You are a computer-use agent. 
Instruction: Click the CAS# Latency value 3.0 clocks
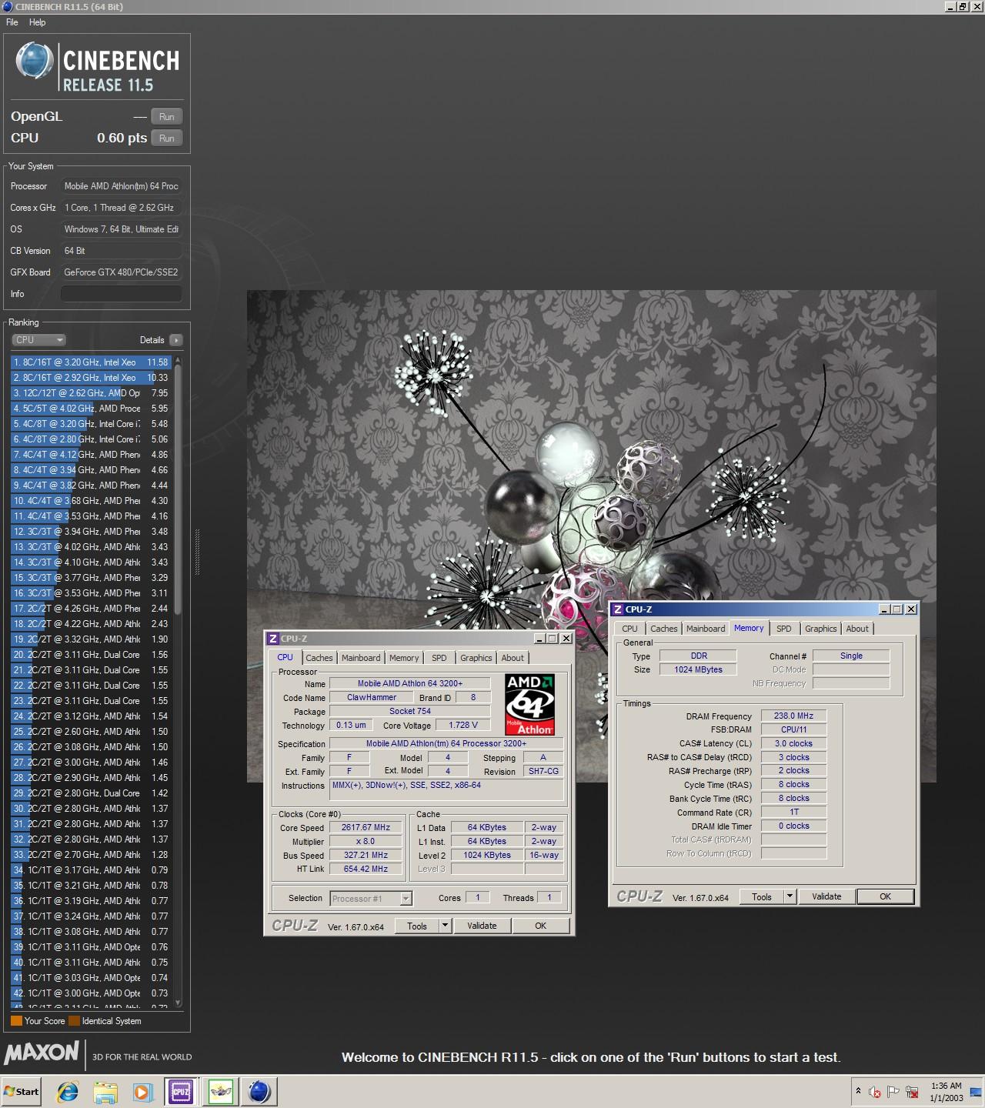793,743
